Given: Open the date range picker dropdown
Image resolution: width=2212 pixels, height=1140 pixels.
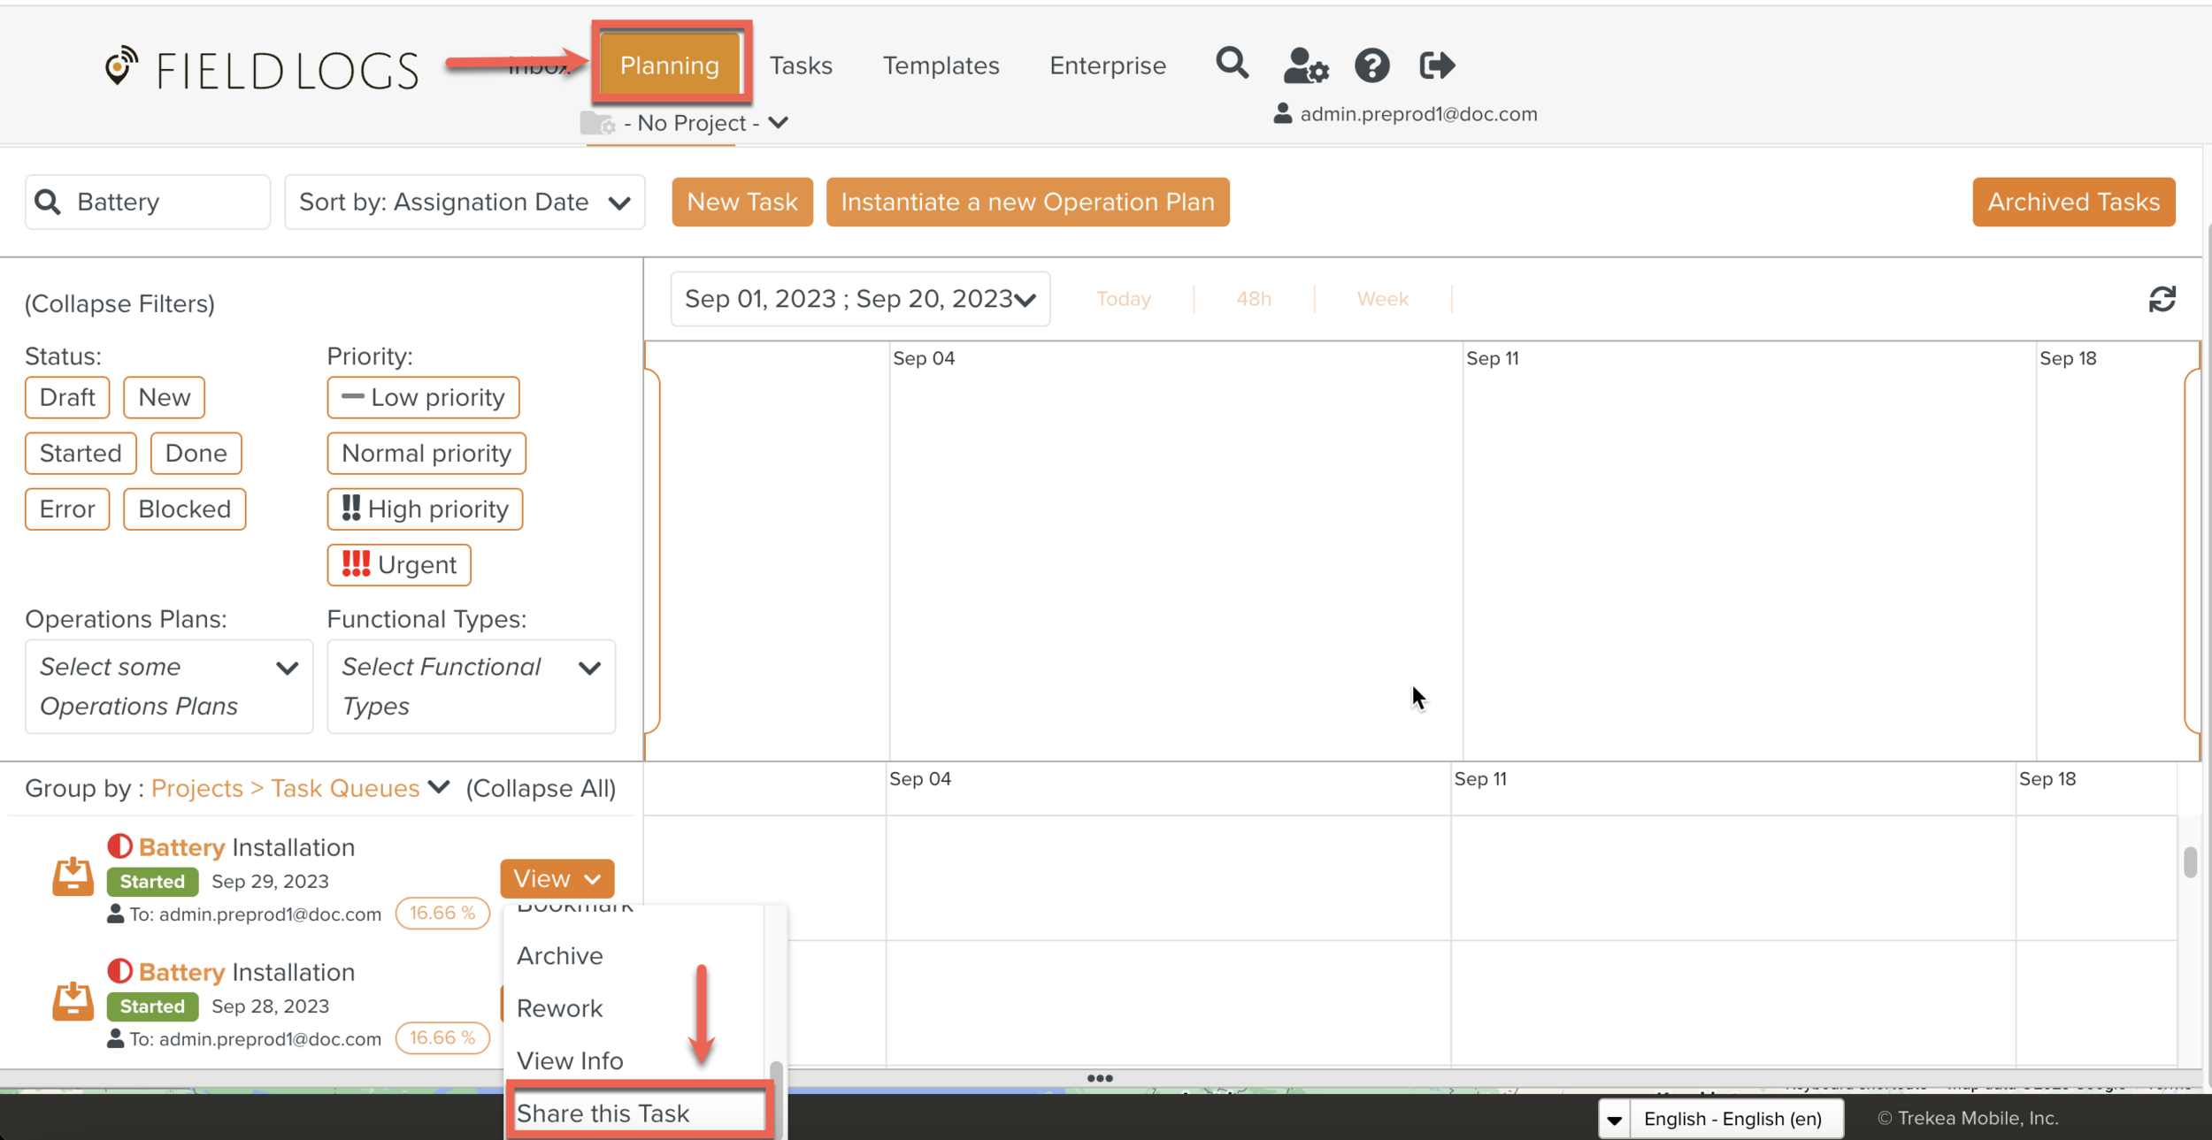Looking at the screenshot, I should [x=860, y=300].
